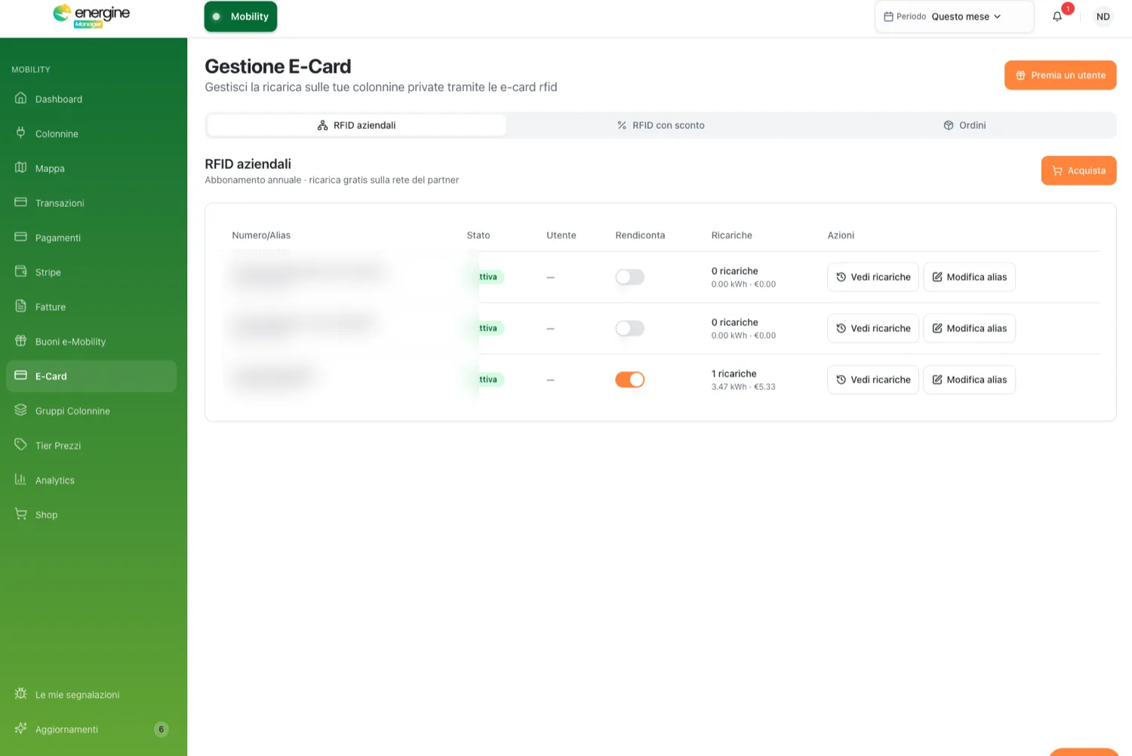
Task: Open Pagamenti in the sidebar
Action: (91, 238)
